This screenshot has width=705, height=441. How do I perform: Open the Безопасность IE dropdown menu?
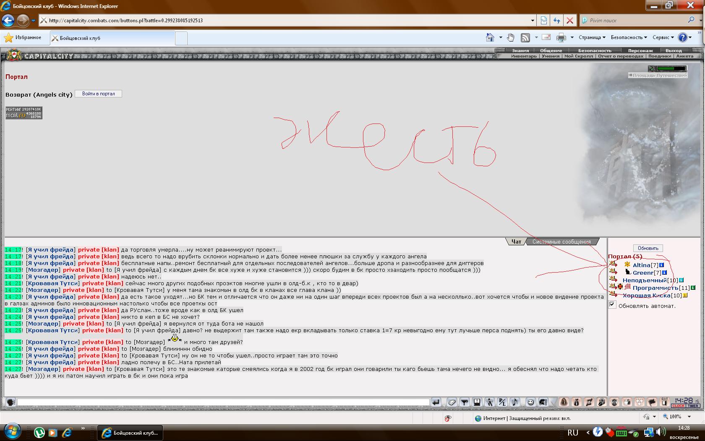click(x=629, y=37)
